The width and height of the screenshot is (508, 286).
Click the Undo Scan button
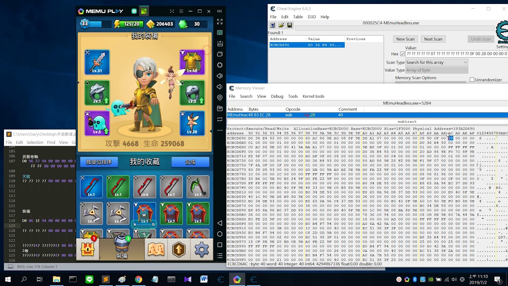(481, 39)
